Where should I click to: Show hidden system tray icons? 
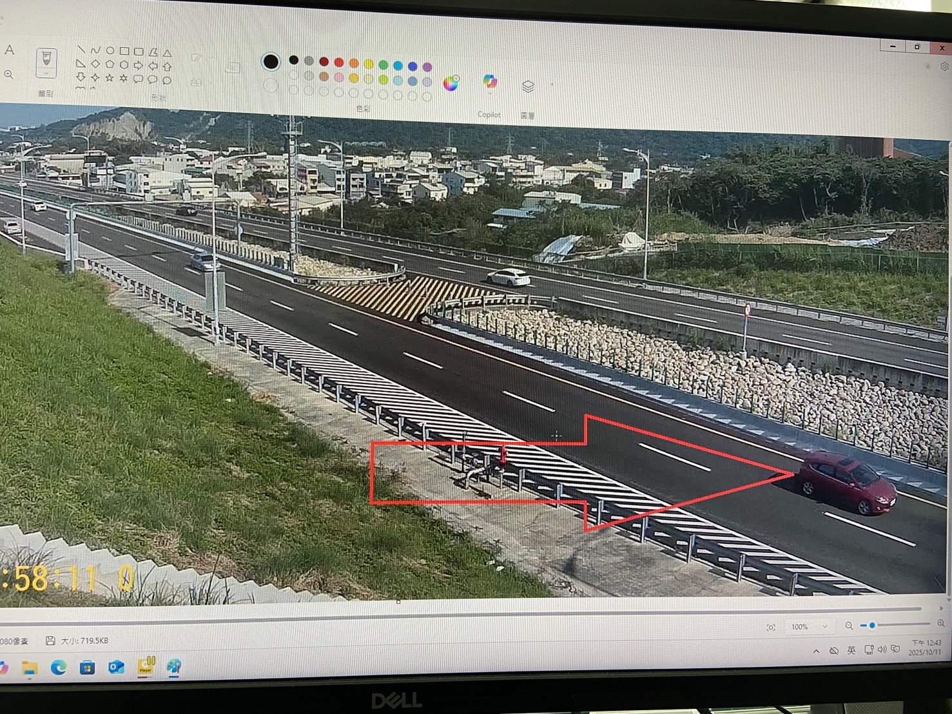point(817,651)
